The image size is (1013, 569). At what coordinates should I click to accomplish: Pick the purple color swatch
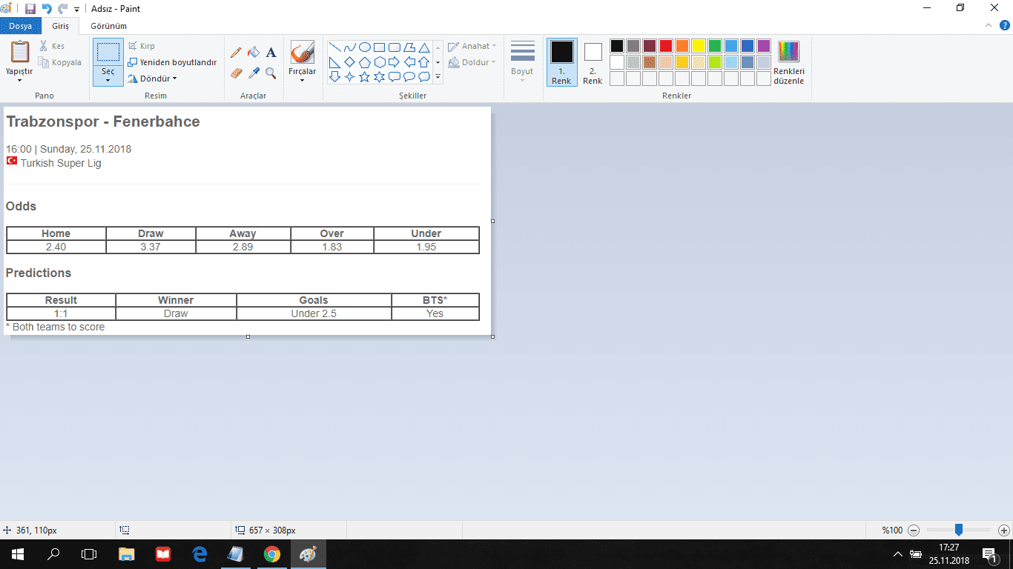click(764, 46)
